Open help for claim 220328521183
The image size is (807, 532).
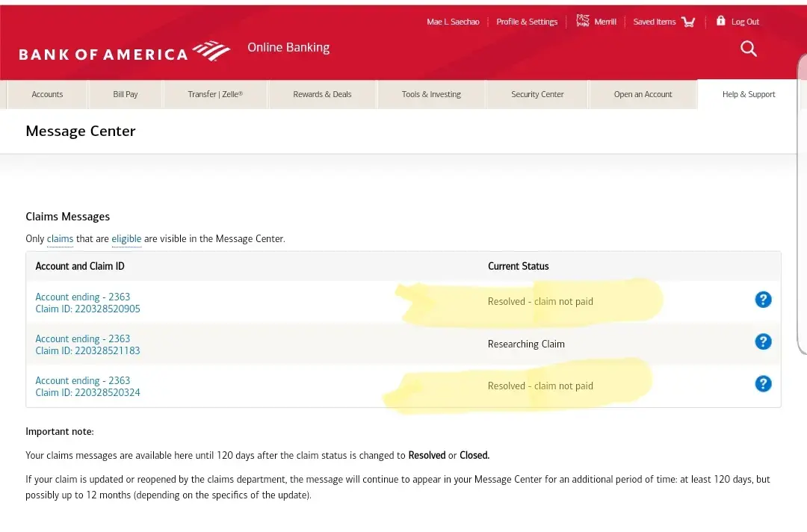click(x=762, y=341)
